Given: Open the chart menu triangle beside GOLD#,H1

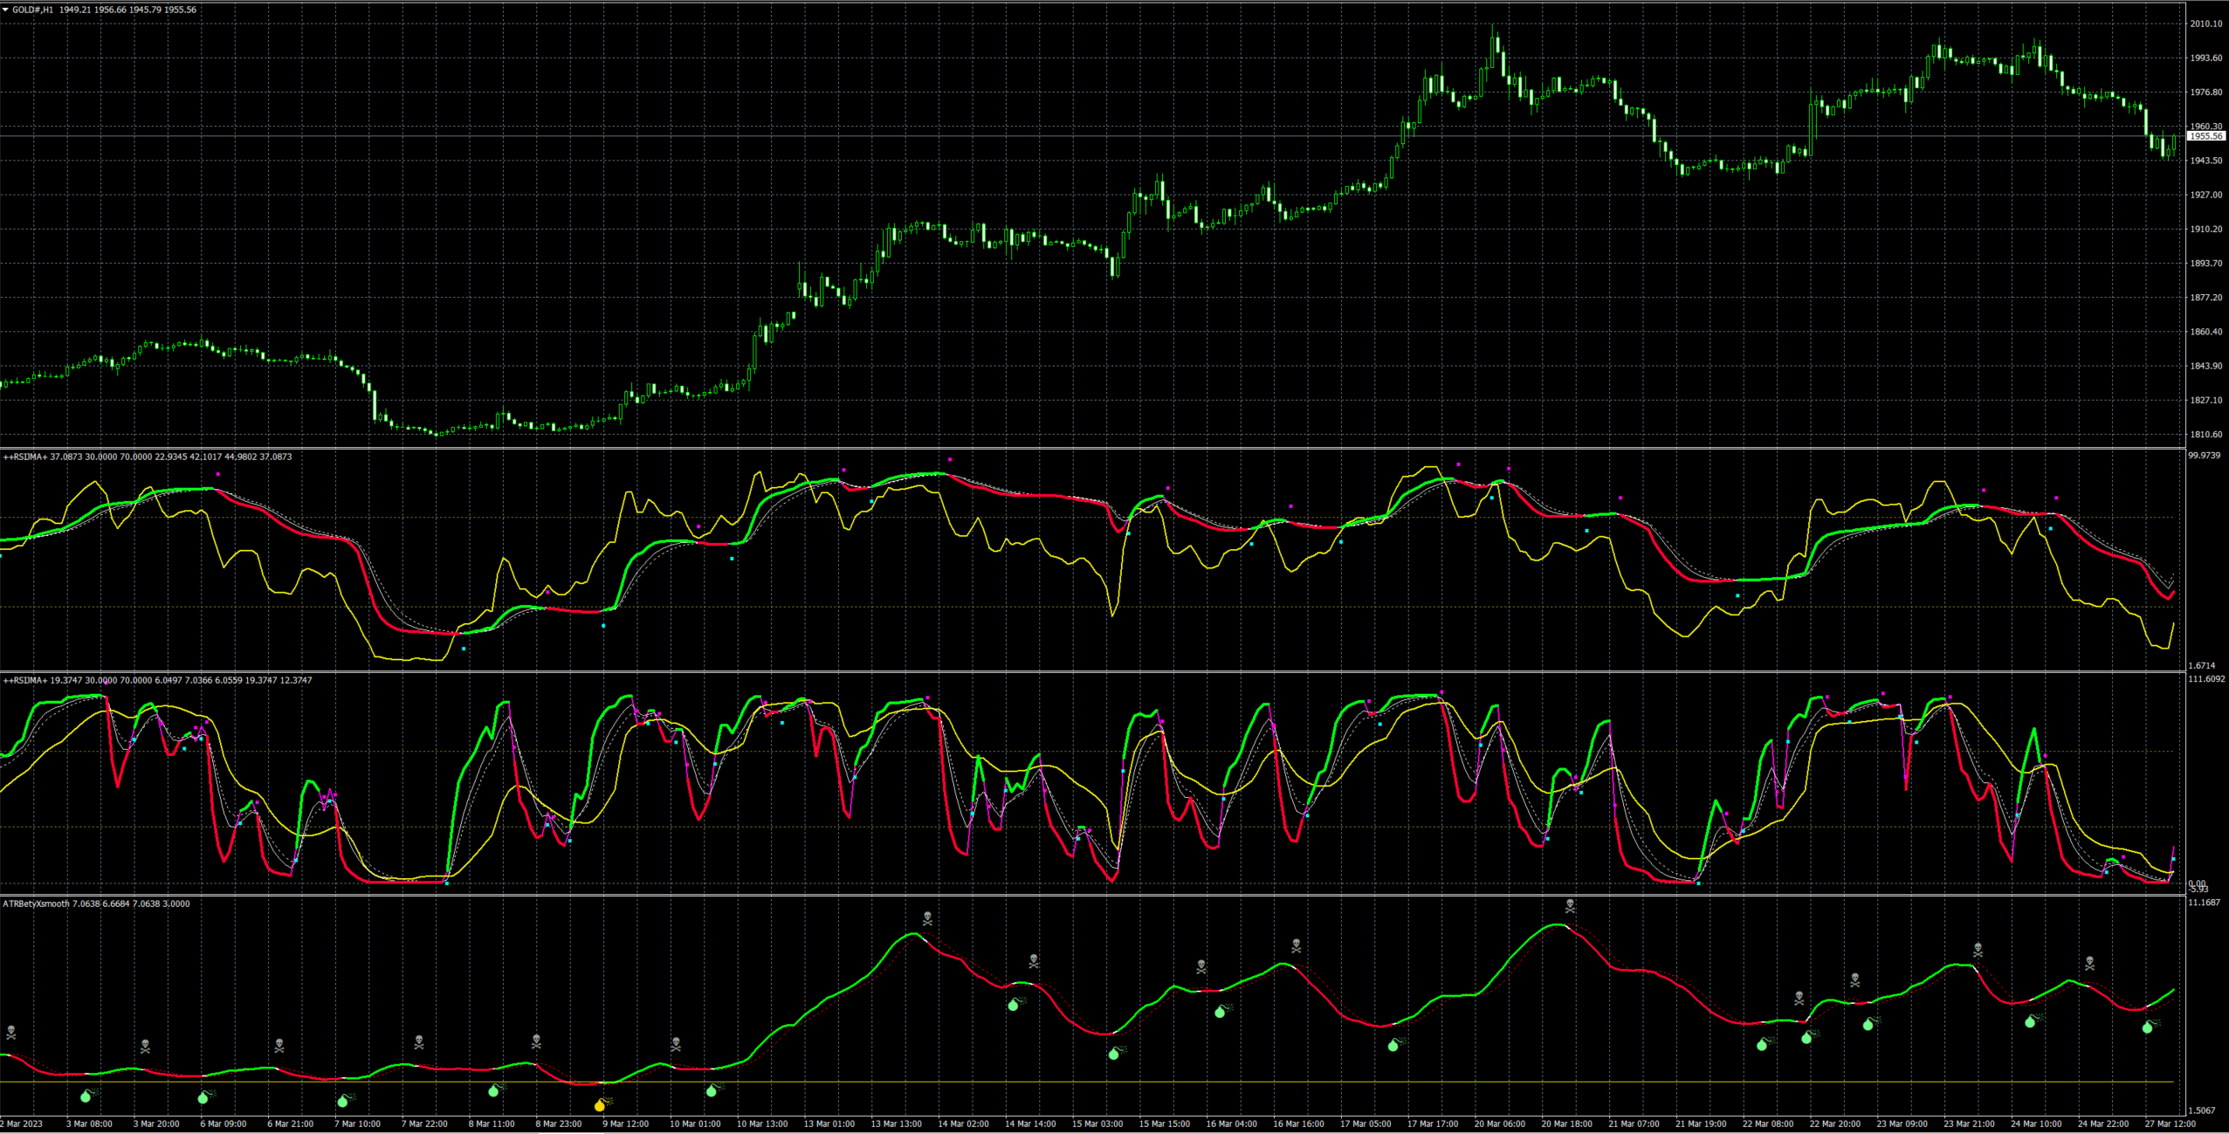Looking at the screenshot, I should pyautogui.click(x=5, y=10).
